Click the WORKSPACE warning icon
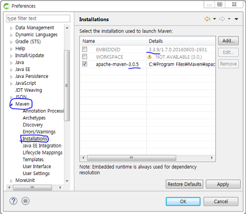Viewport: 246px width, 214px height. [x=150, y=57]
